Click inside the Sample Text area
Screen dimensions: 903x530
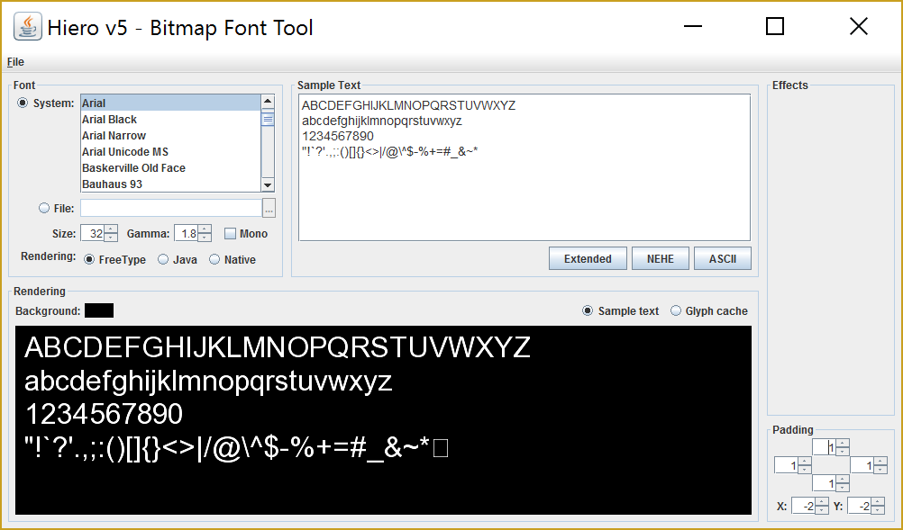524,167
